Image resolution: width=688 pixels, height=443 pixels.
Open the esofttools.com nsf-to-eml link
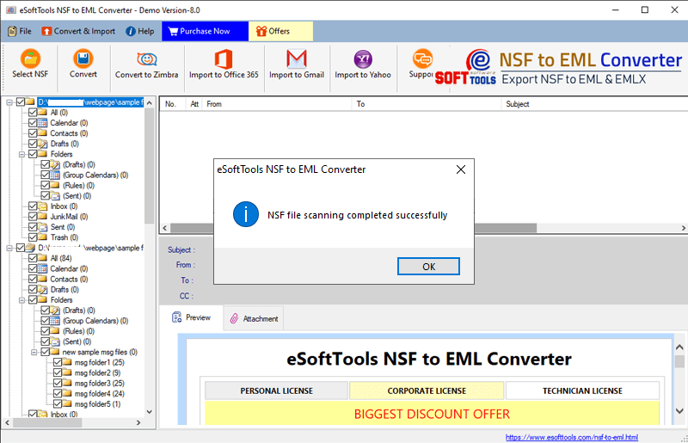tap(571, 437)
